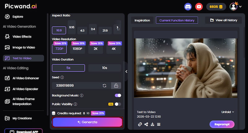Open the 6935 credits balance
The height and width of the screenshot is (133, 248).
pyautogui.click(x=216, y=7)
